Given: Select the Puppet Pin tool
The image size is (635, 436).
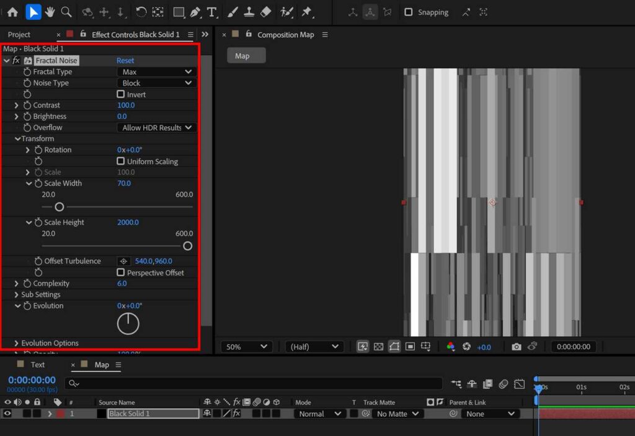Looking at the screenshot, I should click(x=307, y=12).
